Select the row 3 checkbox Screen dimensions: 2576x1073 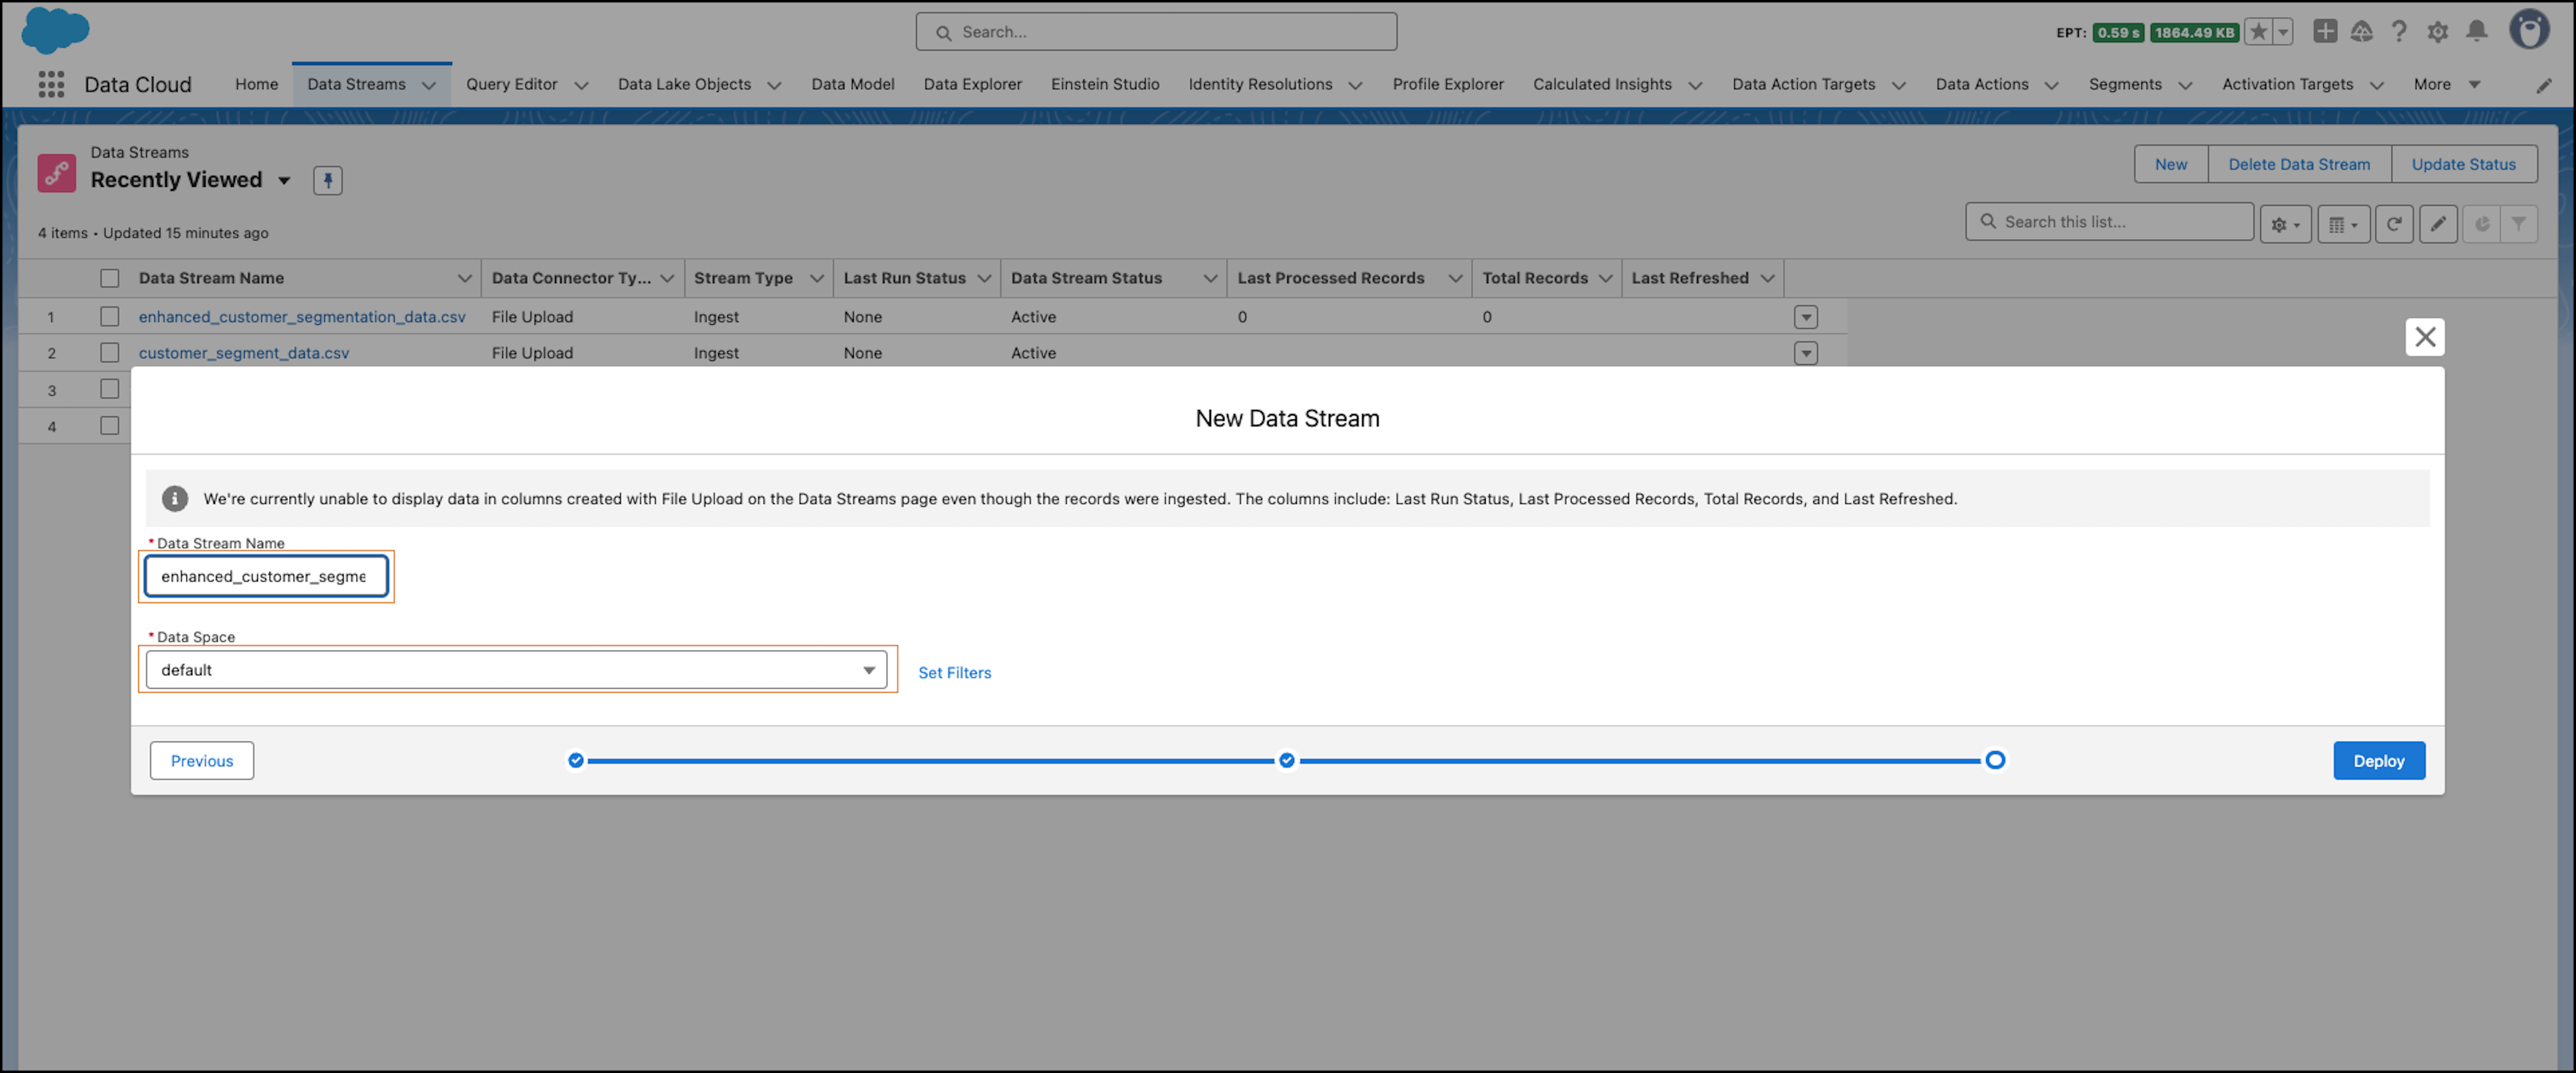coord(110,389)
